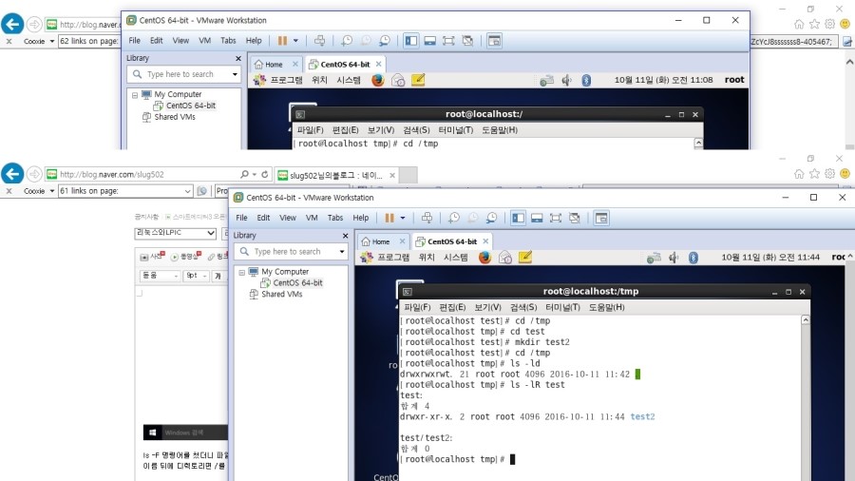Open the '62 links on page' combo box

(x=89, y=41)
